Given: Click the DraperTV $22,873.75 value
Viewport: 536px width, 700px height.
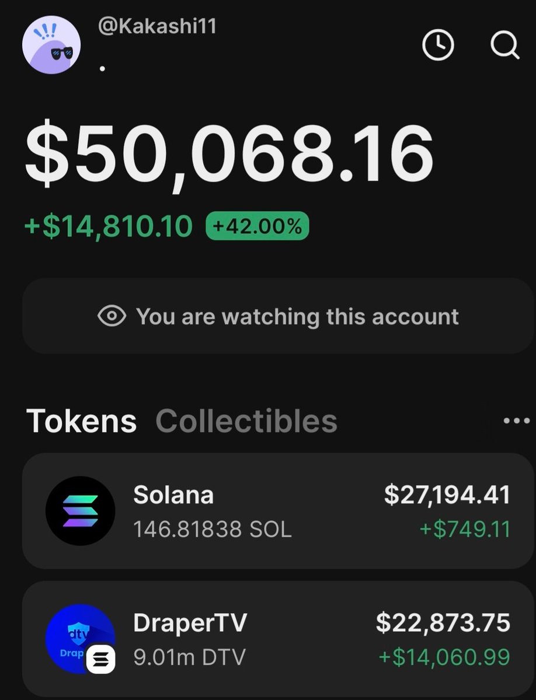Looking at the screenshot, I should tap(443, 622).
